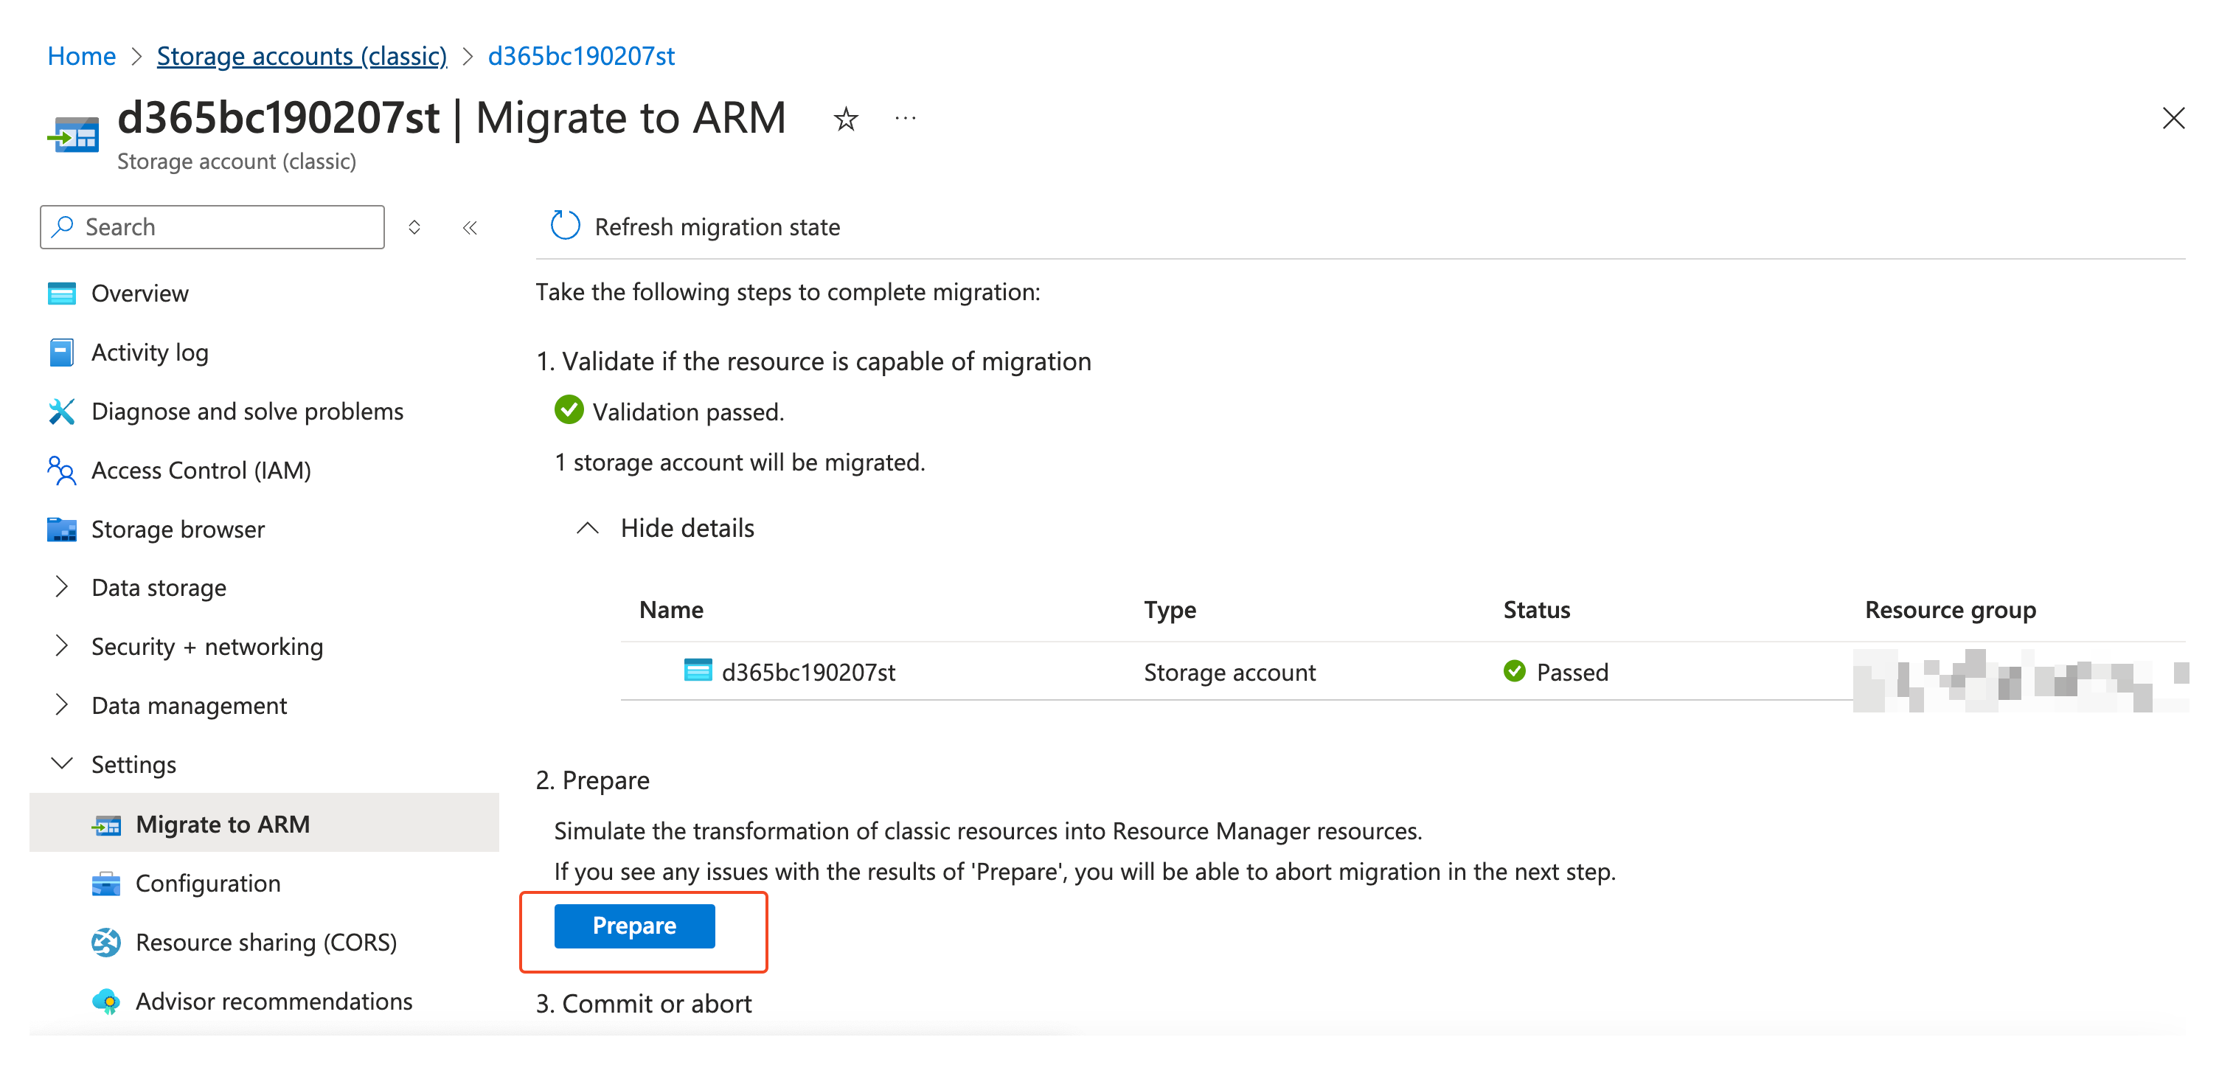Image resolution: width=2219 pixels, height=1065 pixels.
Task: Click Resource sharing (CORS) icon
Action: [x=106, y=942]
